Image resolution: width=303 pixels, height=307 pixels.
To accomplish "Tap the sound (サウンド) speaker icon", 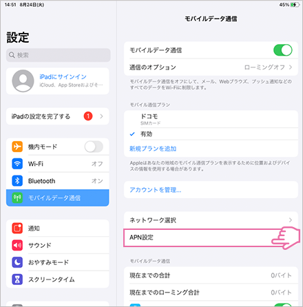I will (x=17, y=245).
